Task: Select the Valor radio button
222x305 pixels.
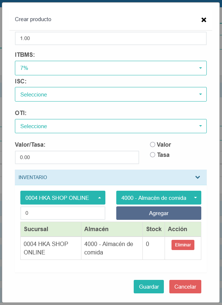Action: pyautogui.click(x=153, y=145)
